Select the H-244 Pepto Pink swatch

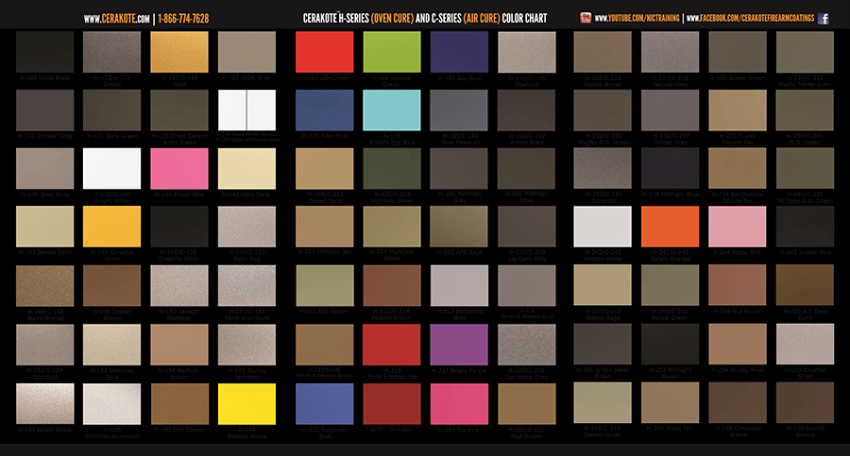(x=738, y=227)
